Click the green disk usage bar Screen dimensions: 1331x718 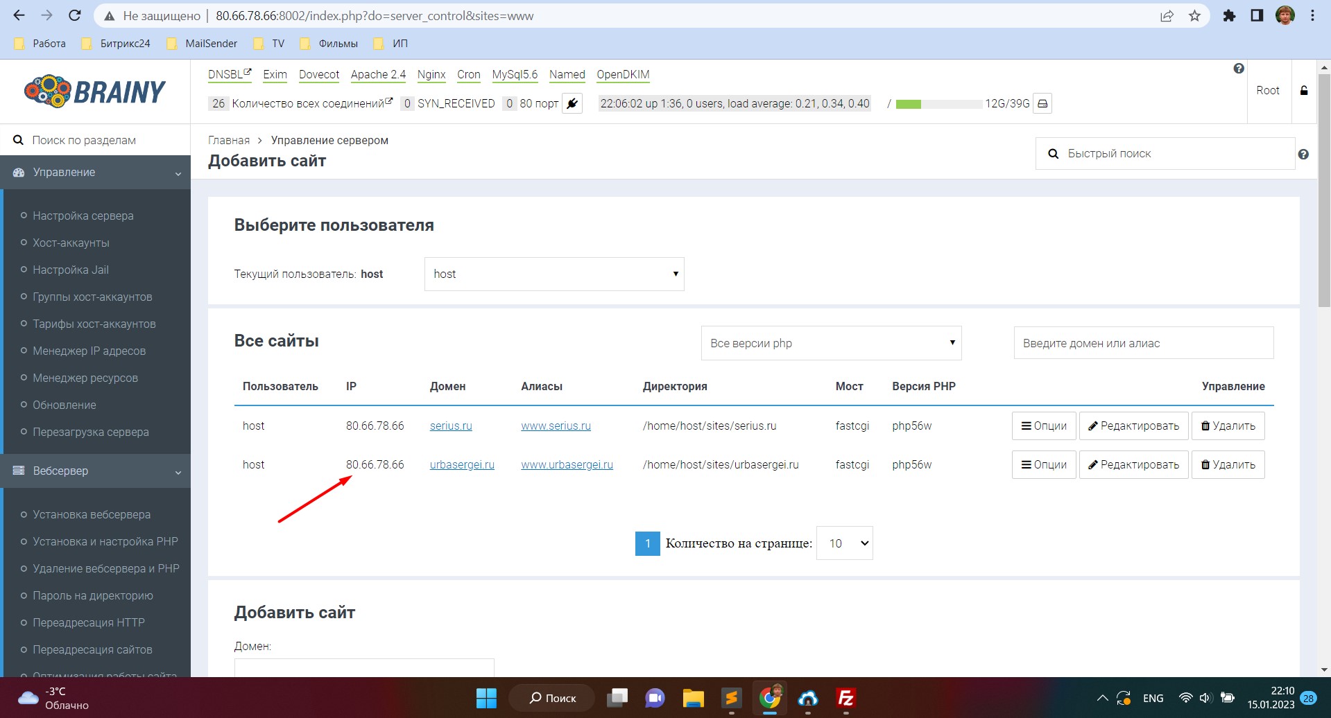click(x=909, y=103)
